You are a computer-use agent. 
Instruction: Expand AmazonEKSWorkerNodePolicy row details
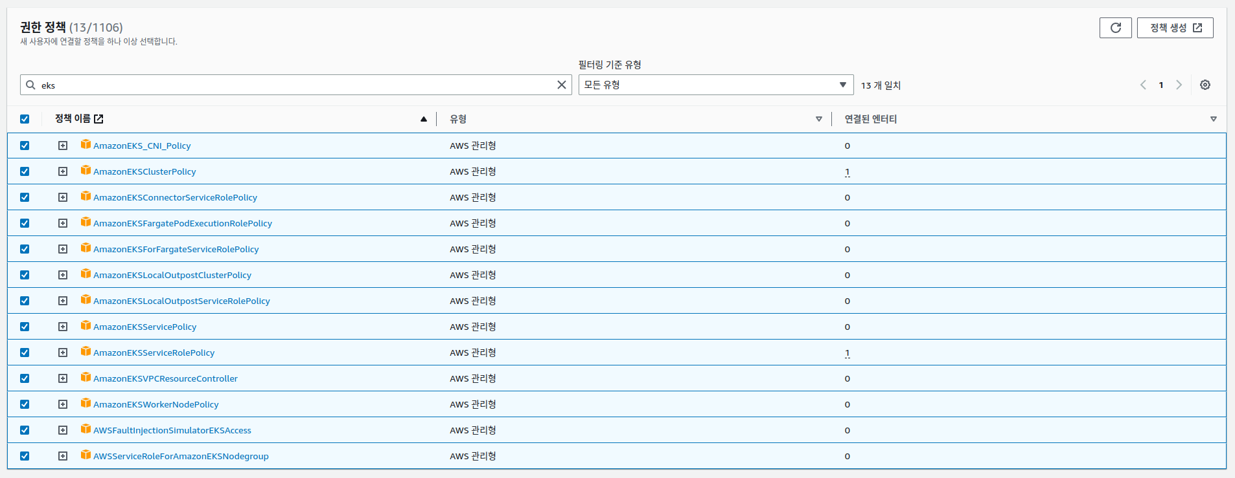tap(63, 404)
